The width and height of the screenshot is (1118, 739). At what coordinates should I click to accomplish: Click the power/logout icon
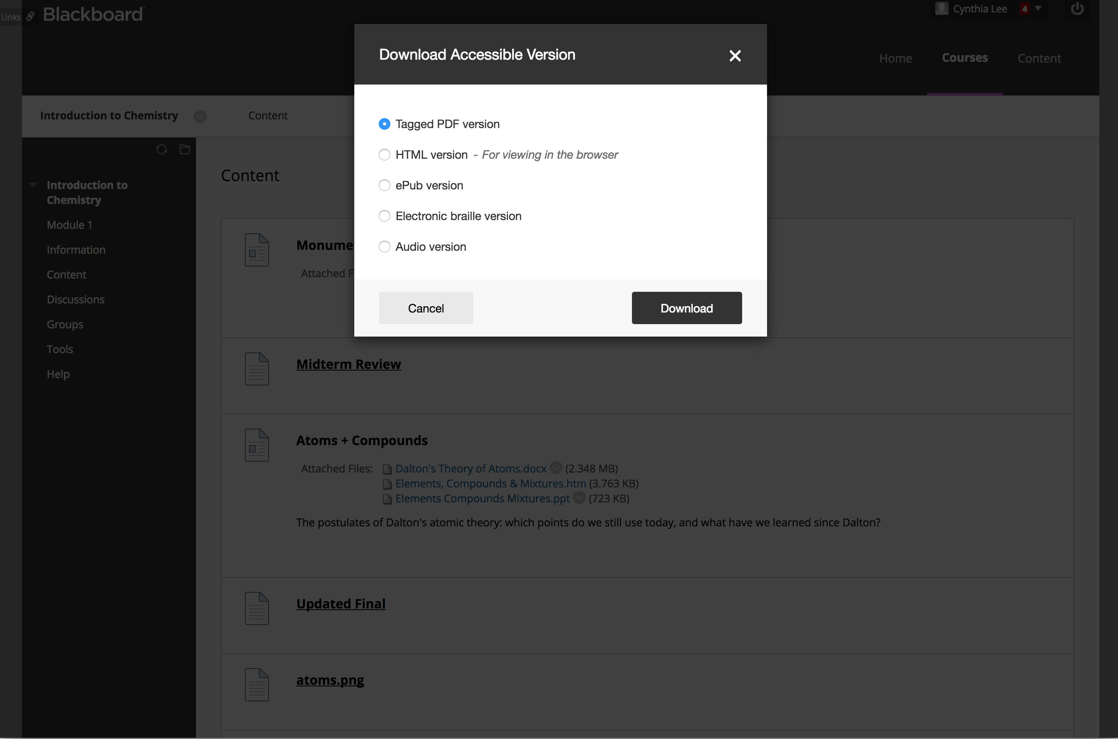(x=1078, y=8)
